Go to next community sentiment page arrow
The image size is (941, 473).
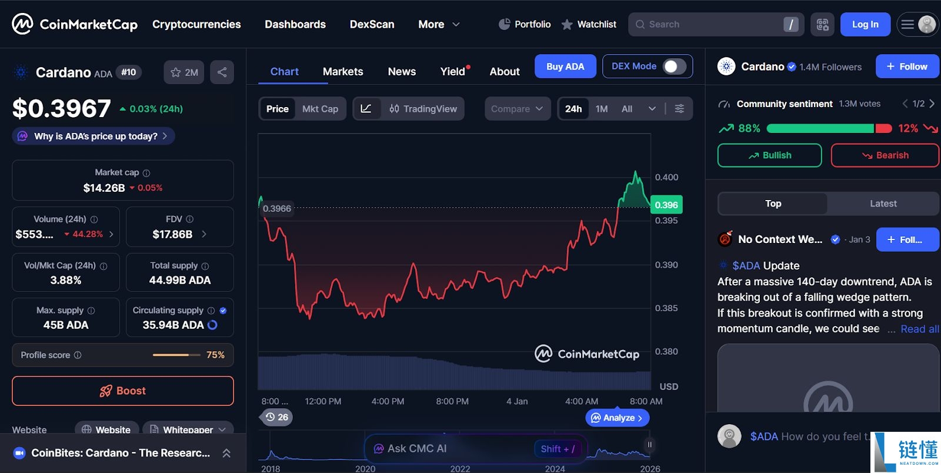(x=932, y=104)
